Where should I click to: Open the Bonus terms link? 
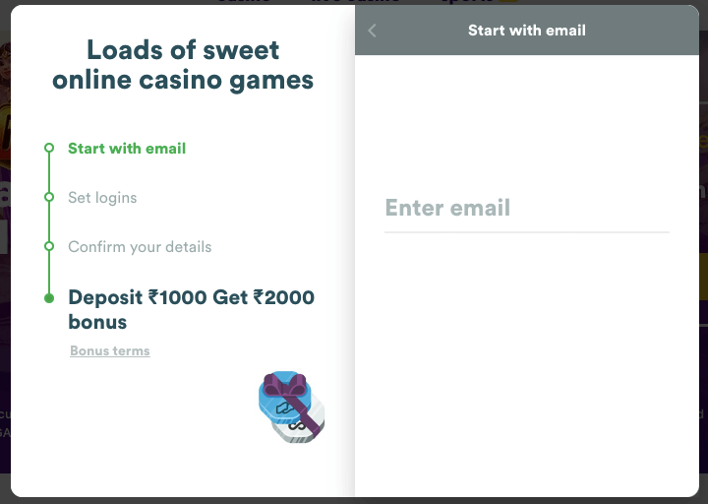point(110,351)
